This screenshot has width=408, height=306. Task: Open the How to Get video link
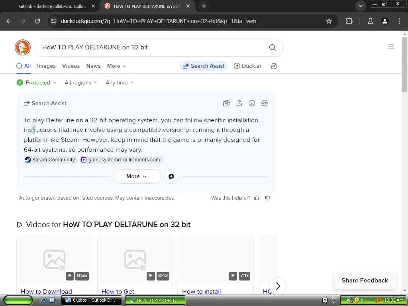coord(118,291)
